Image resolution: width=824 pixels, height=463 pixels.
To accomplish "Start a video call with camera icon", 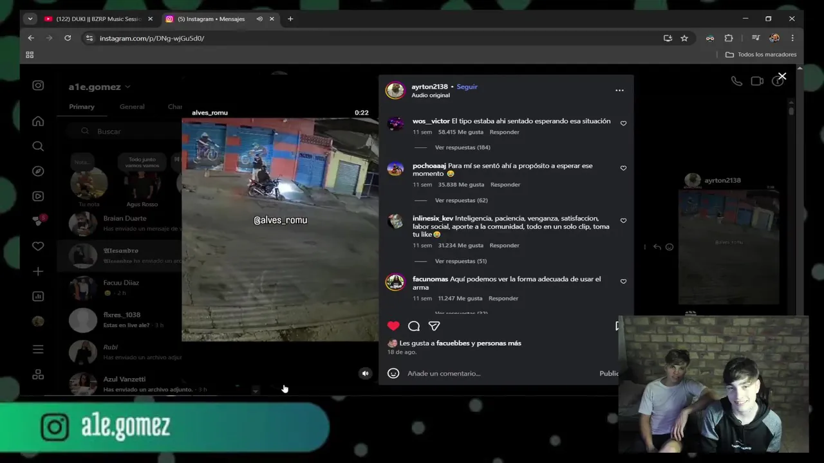I will click(x=757, y=81).
